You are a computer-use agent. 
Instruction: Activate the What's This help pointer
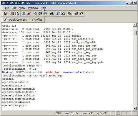point(81,14)
